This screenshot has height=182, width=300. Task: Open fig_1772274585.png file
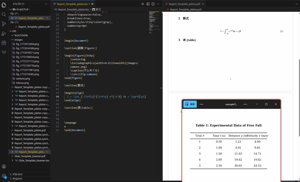pyautogui.click(x=27, y=74)
